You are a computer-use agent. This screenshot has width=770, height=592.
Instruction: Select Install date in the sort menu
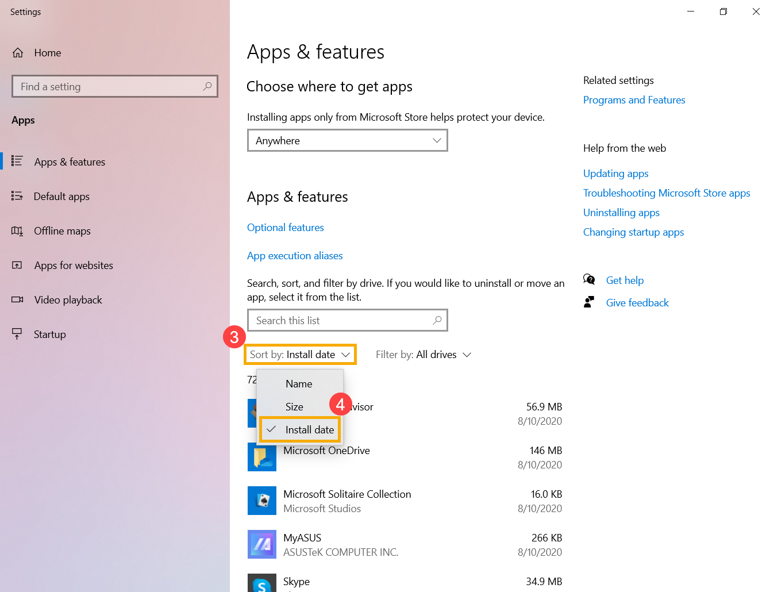coord(310,429)
